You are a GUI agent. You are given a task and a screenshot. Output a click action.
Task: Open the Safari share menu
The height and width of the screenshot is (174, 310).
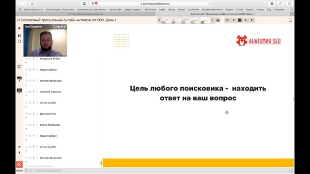click(x=280, y=3)
